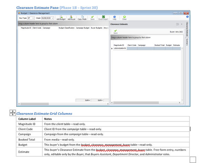Click the Estimate cell in first row
Image resolution: width=207 pixels, height=163 pixels.
tap(176, 49)
